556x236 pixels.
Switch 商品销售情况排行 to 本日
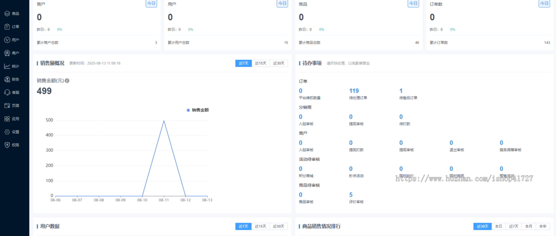pyautogui.click(x=499, y=226)
